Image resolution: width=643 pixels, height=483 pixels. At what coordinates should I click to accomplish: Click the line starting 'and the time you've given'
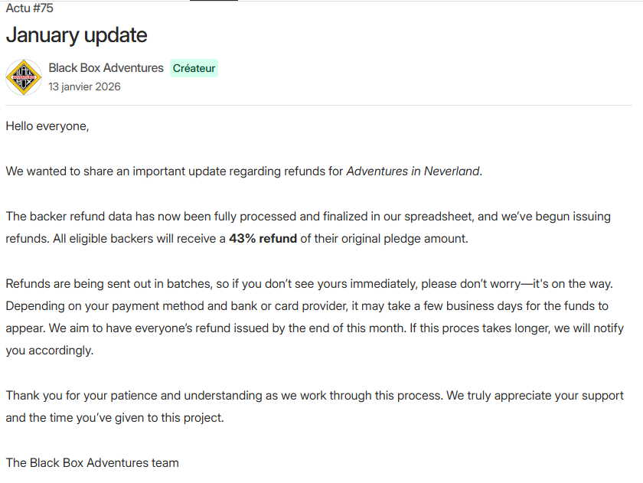pos(115,418)
